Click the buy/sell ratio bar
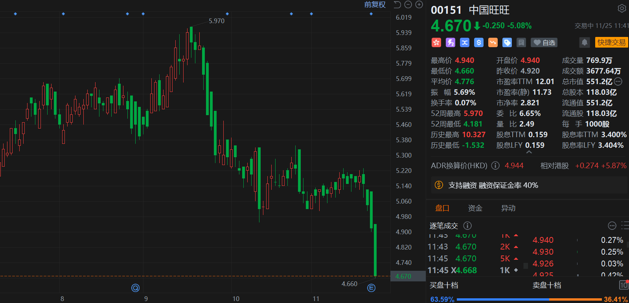This screenshot has height=303, width=629. (529, 299)
